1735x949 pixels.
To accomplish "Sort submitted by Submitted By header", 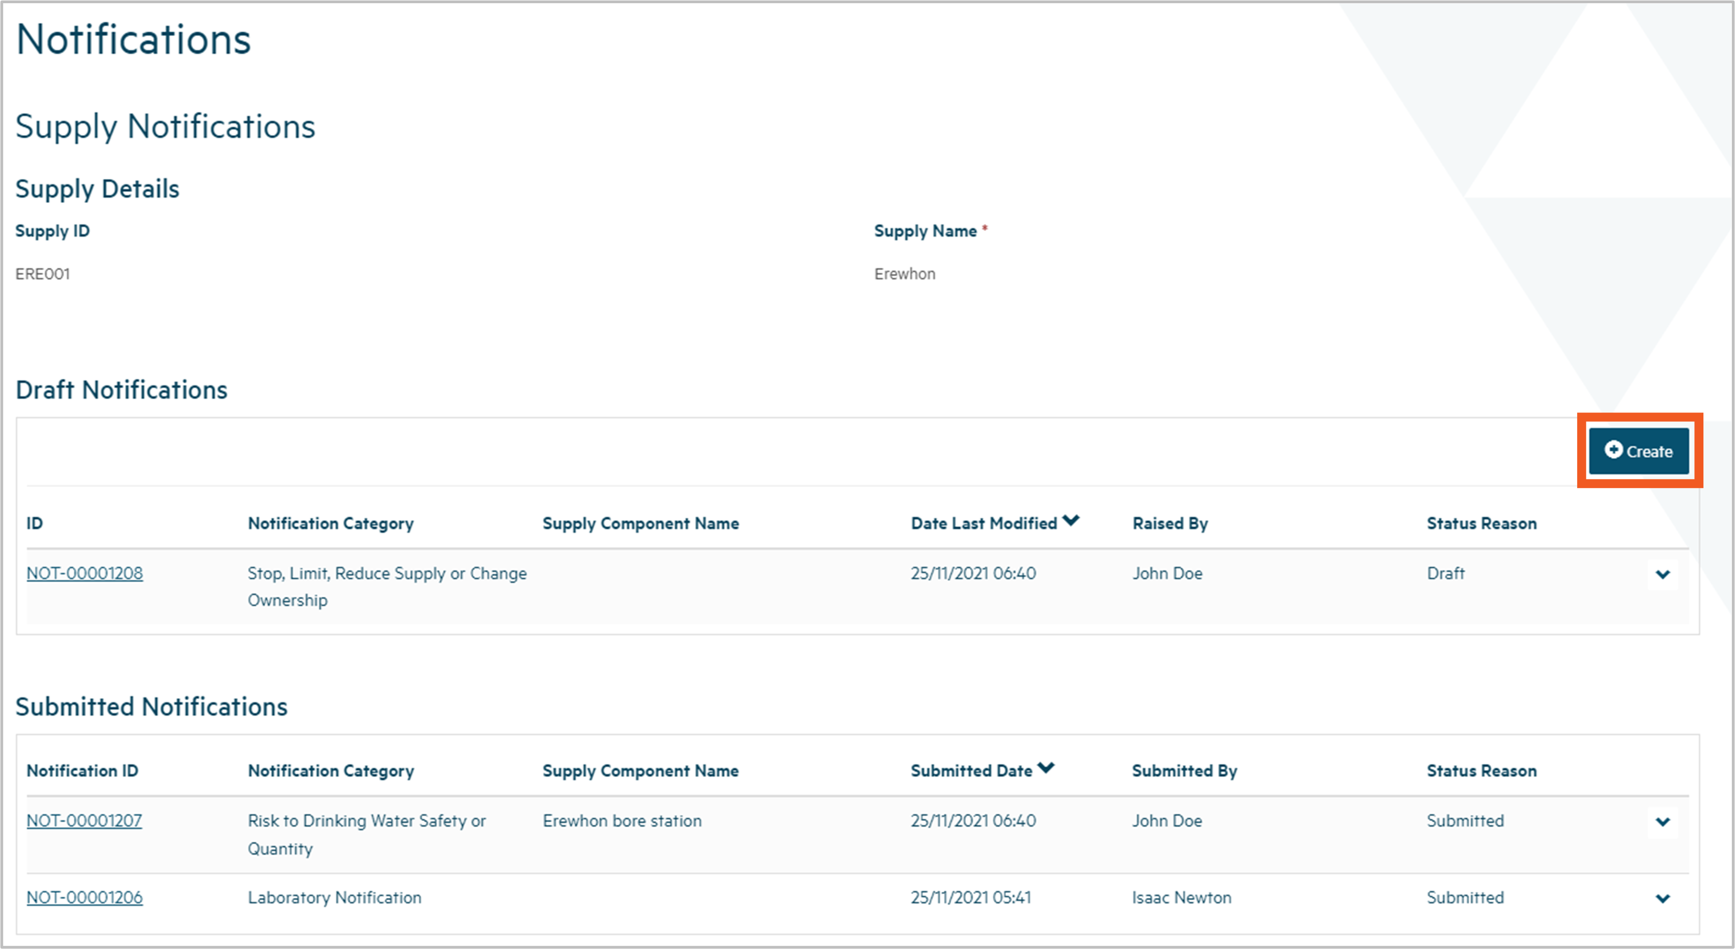I will [x=1184, y=771].
